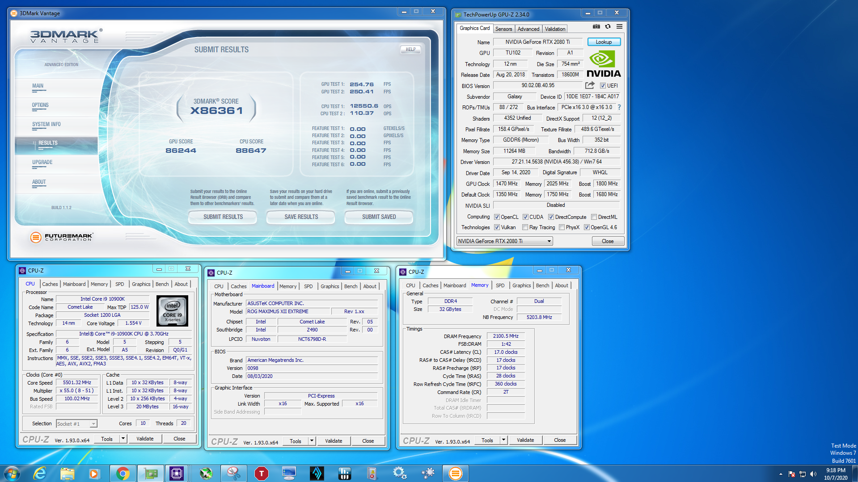Image resolution: width=858 pixels, height=482 pixels.
Task: Click the NVIDIA logo in GPU-Z
Action: pyautogui.click(x=603, y=64)
